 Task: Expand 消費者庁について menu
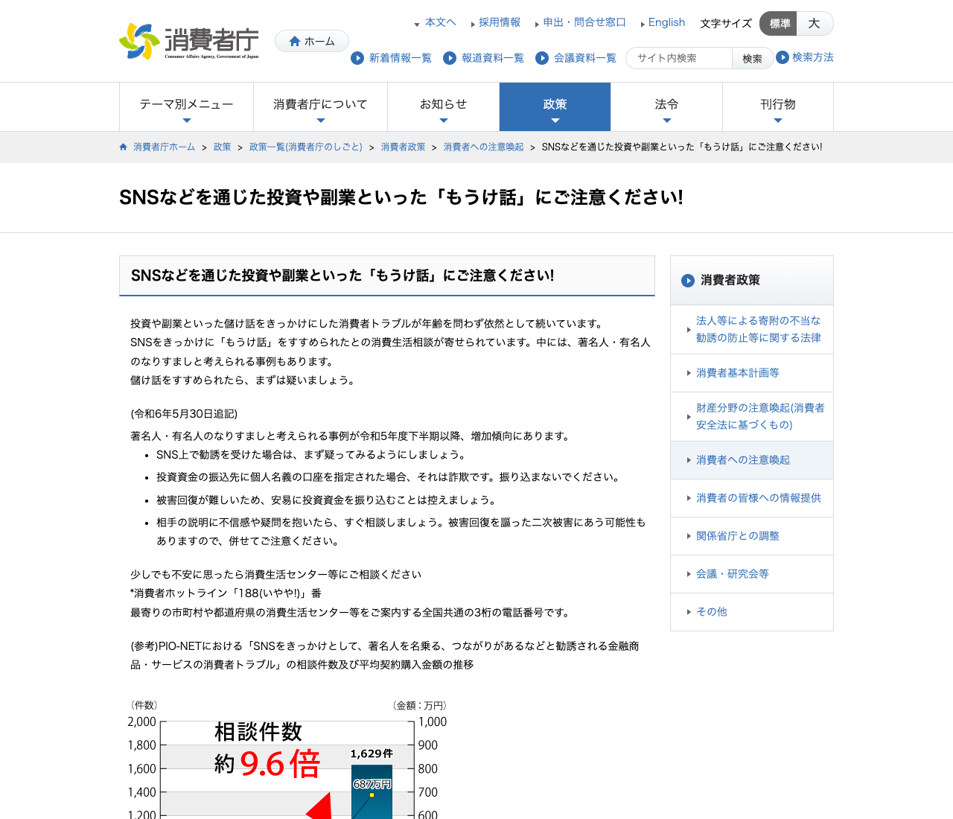(320, 107)
